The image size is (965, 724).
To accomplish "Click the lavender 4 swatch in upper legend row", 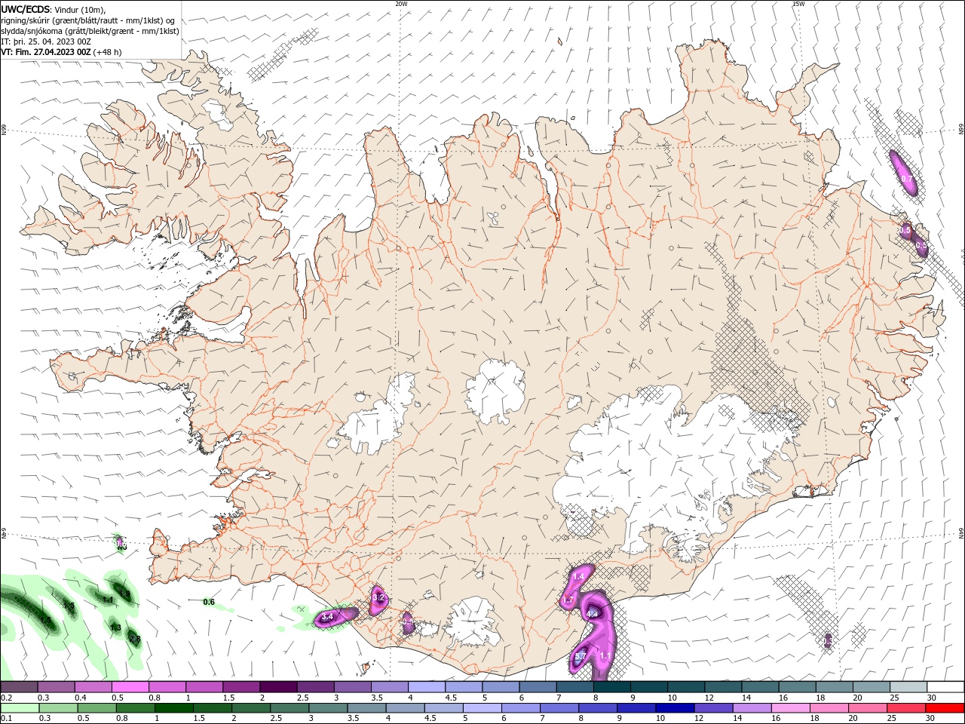I will pyautogui.click(x=425, y=687).
